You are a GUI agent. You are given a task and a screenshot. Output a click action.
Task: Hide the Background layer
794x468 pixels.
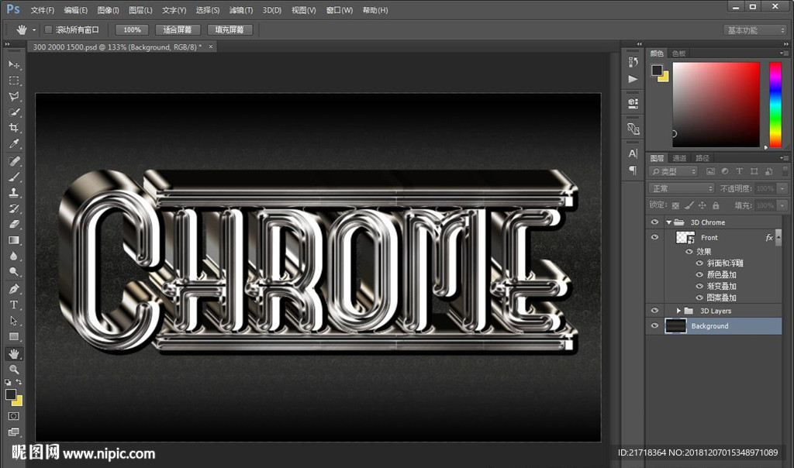click(x=654, y=326)
